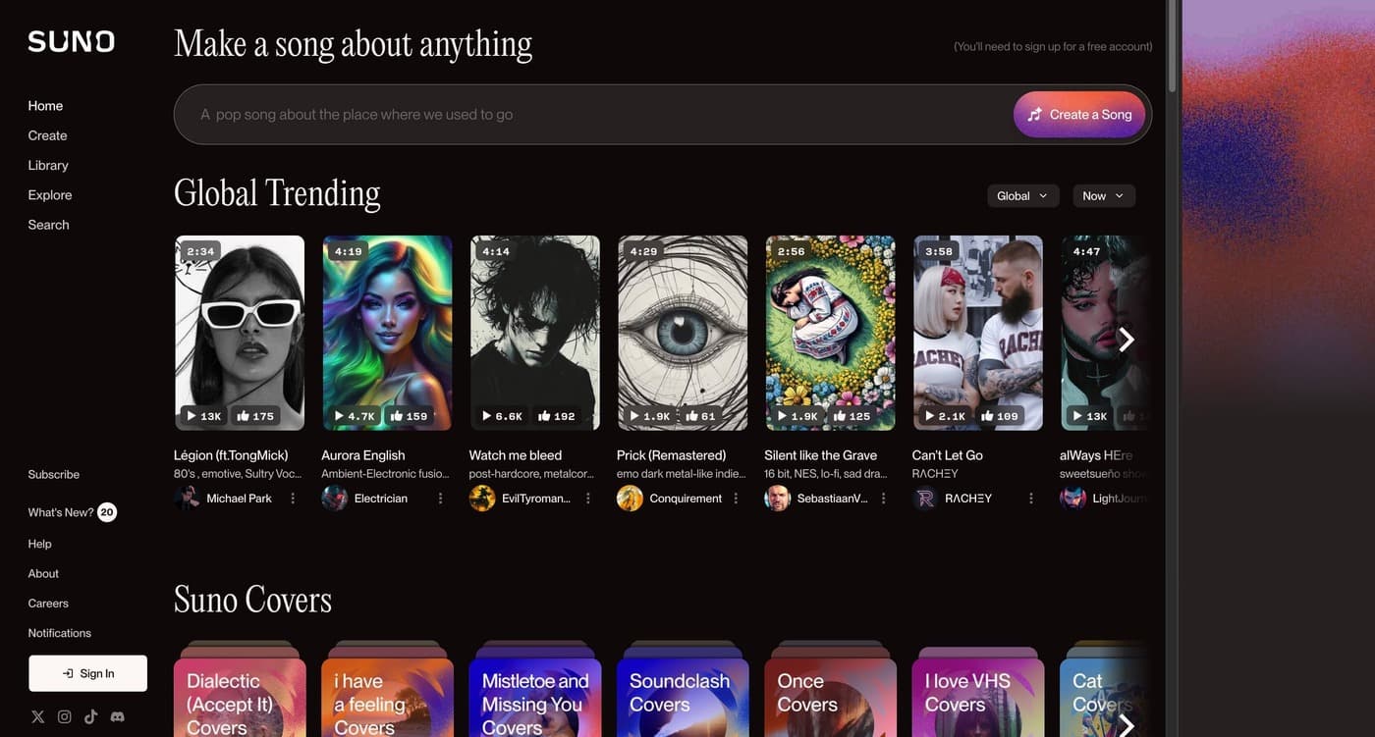Screen dimensions: 1375x737
Task: Open options menu for Watch me bleed
Action: tap(588, 499)
